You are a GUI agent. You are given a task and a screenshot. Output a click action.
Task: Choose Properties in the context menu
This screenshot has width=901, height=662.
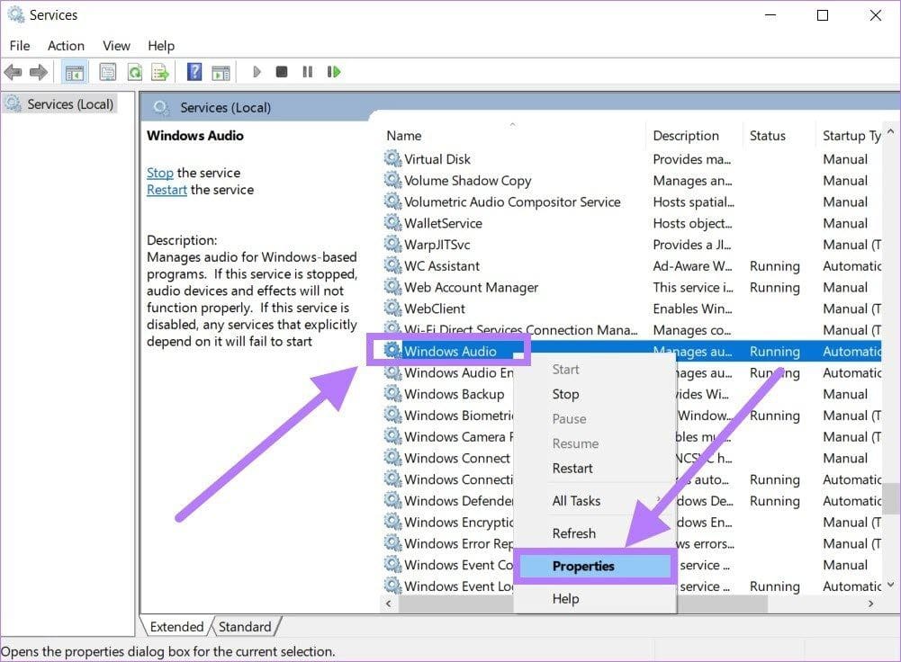pyautogui.click(x=594, y=566)
